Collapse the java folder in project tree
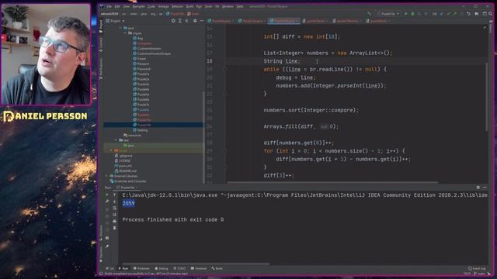Viewport: 497px width, 279px height. tap(121, 28)
